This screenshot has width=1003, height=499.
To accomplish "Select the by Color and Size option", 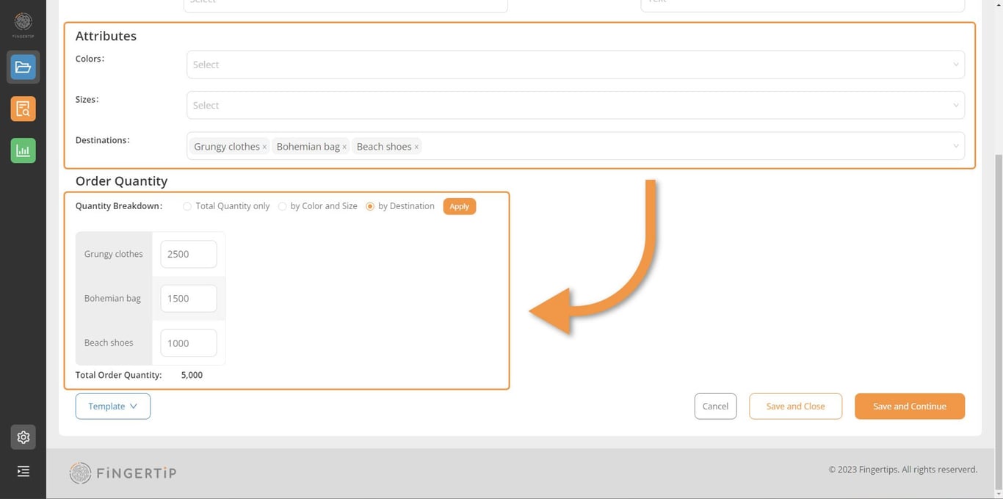I will point(282,206).
